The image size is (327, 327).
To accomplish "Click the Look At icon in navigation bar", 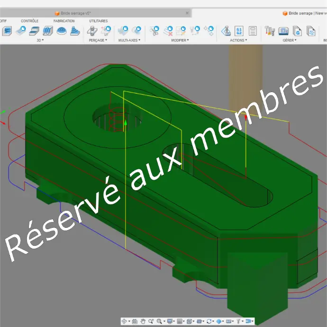I will click(135, 321).
